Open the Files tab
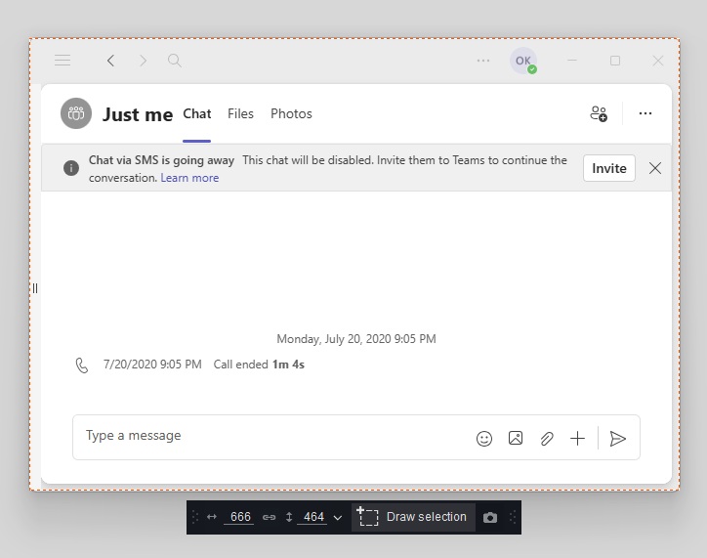The width and height of the screenshot is (707, 558). pyautogui.click(x=240, y=113)
